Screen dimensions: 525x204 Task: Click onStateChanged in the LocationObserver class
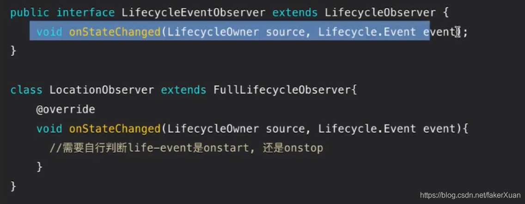click(x=115, y=129)
